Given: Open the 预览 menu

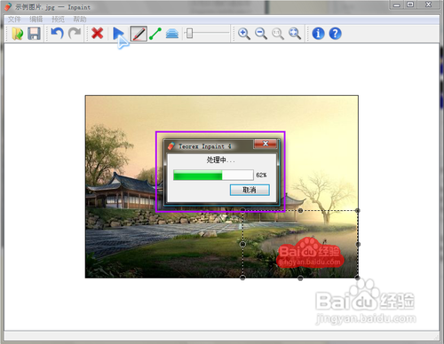Looking at the screenshot, I should 58,20.
